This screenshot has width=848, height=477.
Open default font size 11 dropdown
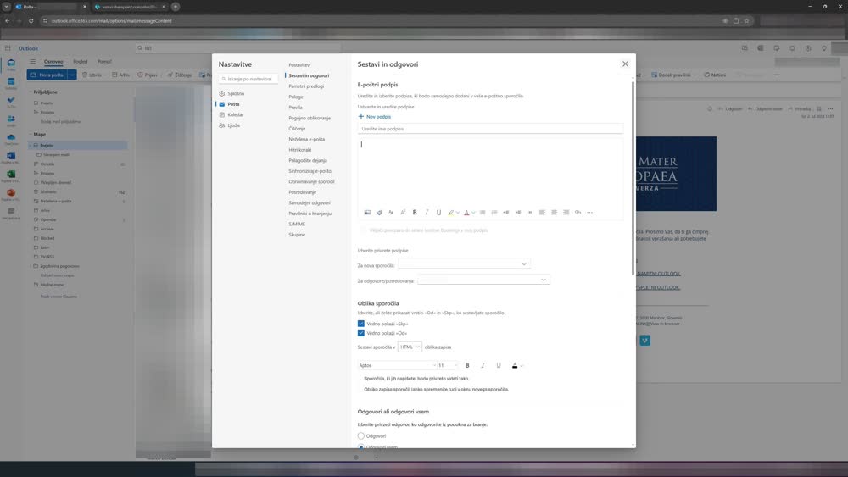(x=447, y=365)
